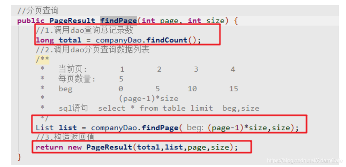Click comment "//3.构造返回值"
This screenshot has width=346, height=167.
click(65, 137)
